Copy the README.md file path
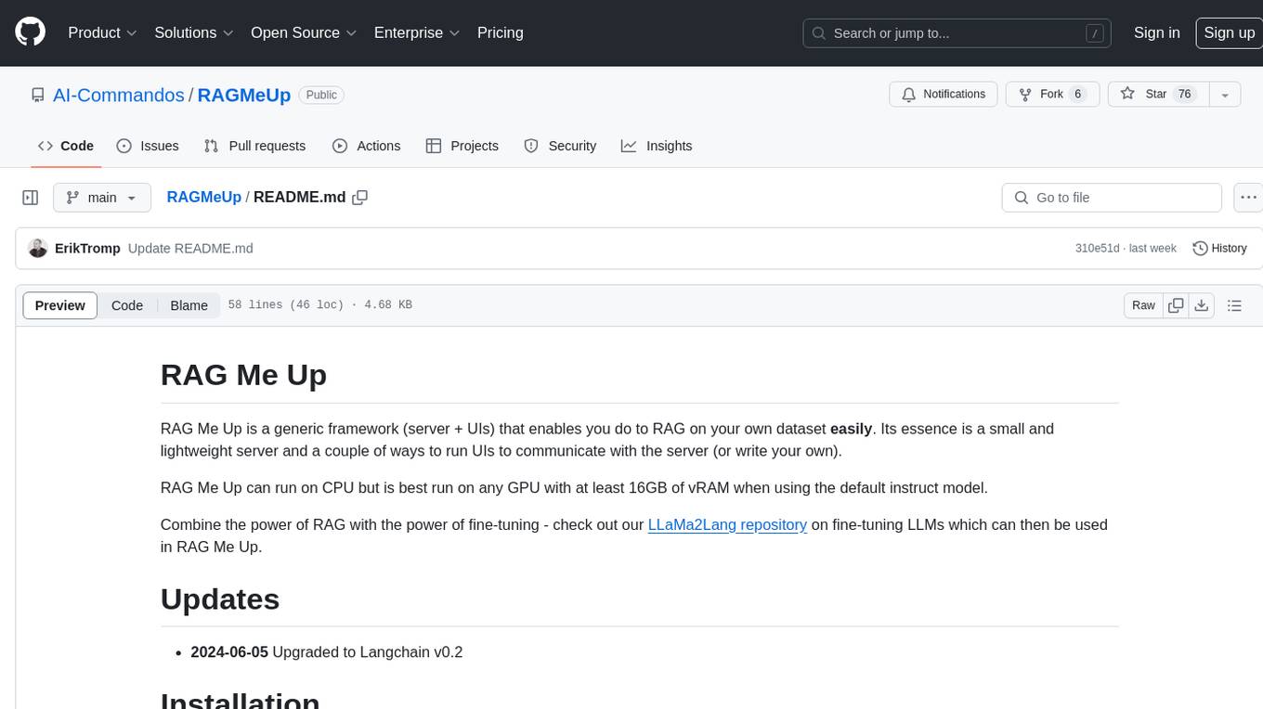This screenshot has width=1263, height=709. coord(360,198)
